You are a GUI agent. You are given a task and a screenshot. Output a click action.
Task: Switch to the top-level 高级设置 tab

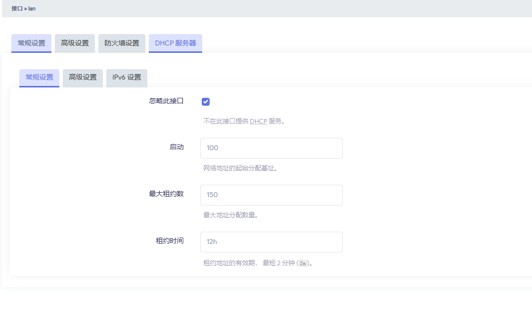pos(75,43)
